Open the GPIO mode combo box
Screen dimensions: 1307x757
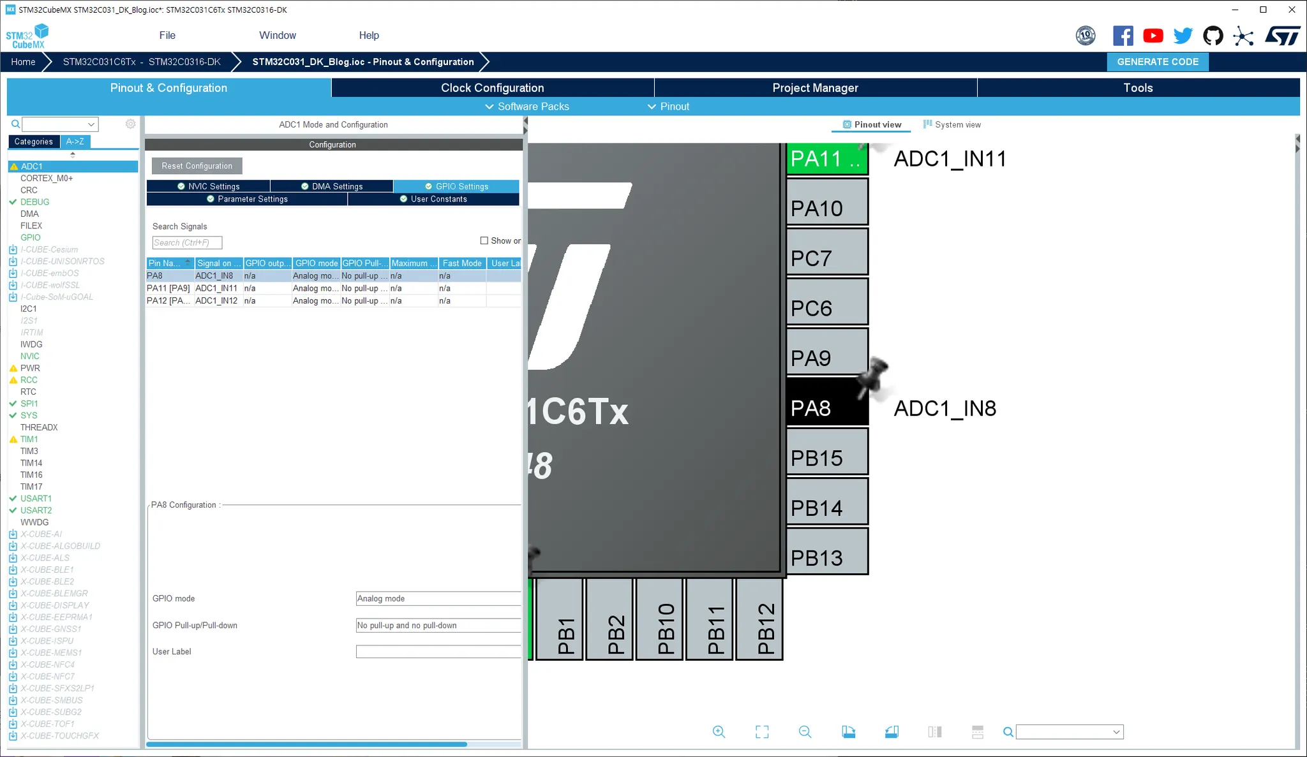438,598
